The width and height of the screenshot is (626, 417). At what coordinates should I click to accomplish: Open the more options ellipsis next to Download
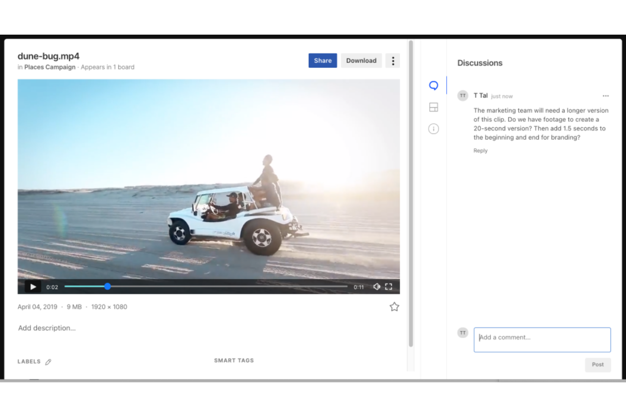point(393,60)
